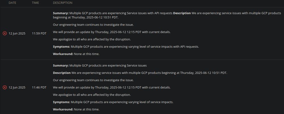Click Workaround label in the 11:46 update

[63, 109]
